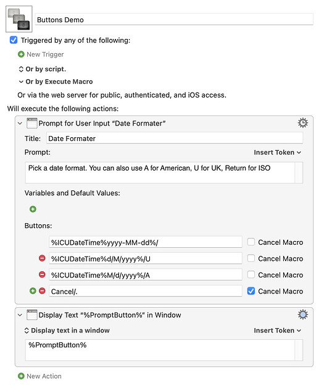The width and height of the screenshot is (319, 385).
Task: Enable Cancel Macro for yyyy-MM-dd button
Action: click(x=251, y=242)
